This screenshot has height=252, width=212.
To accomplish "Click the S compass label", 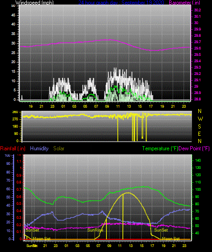I will 199,127.
